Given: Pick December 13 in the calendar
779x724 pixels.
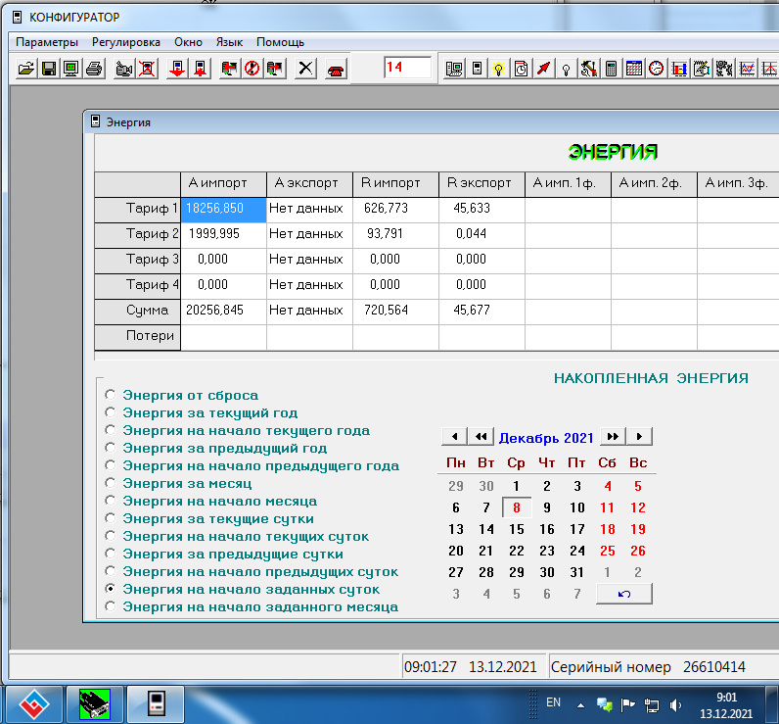Looking at the screenshot, I should click(x=456, y=529).
